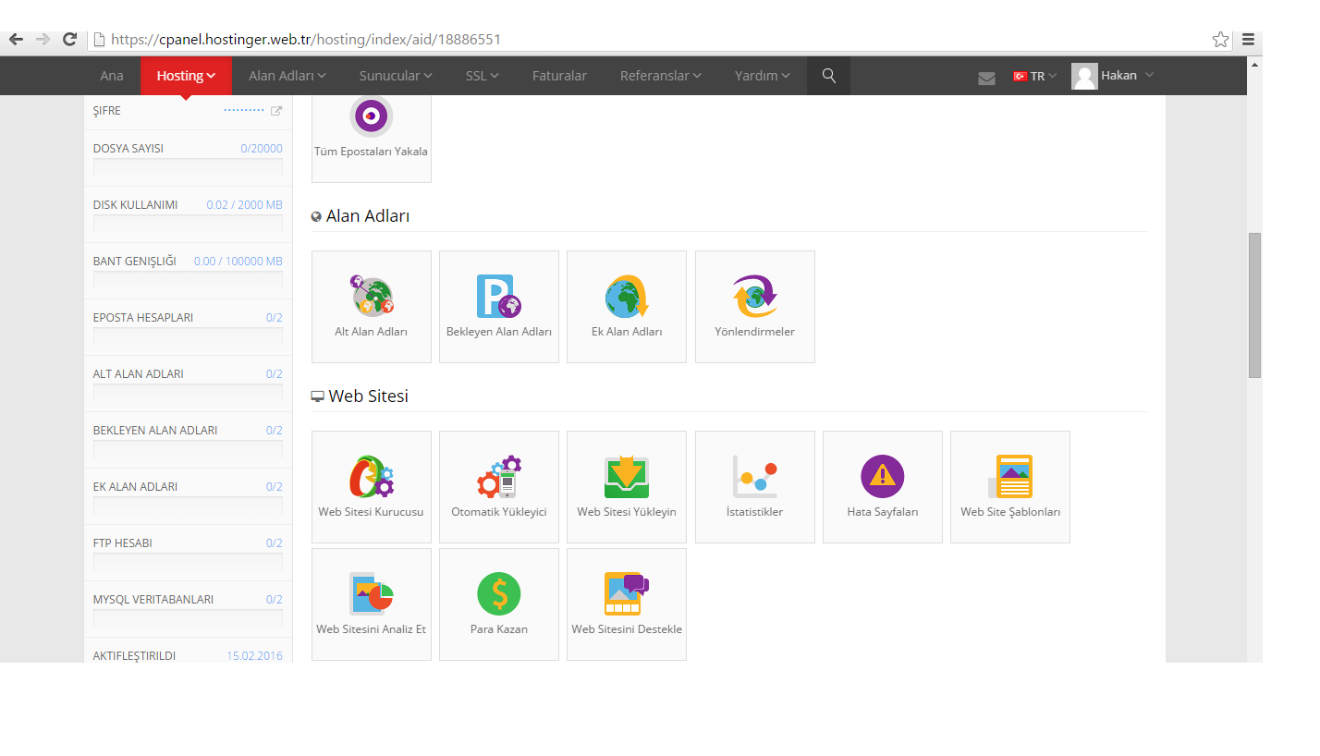Image resolution: width=1320 pixels, height=756 pixels.
Task: Click the masked ŞİFRE dots
Action: [x=244, y=110]
